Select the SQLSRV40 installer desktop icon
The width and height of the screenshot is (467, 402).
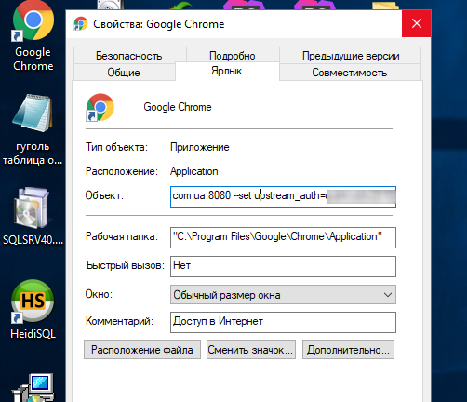[33, 208]
